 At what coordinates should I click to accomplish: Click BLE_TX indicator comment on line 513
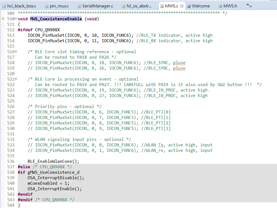[x=174, y=35]
